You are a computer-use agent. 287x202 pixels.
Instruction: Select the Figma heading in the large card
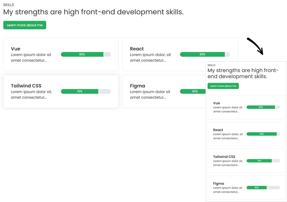[137, 86]
